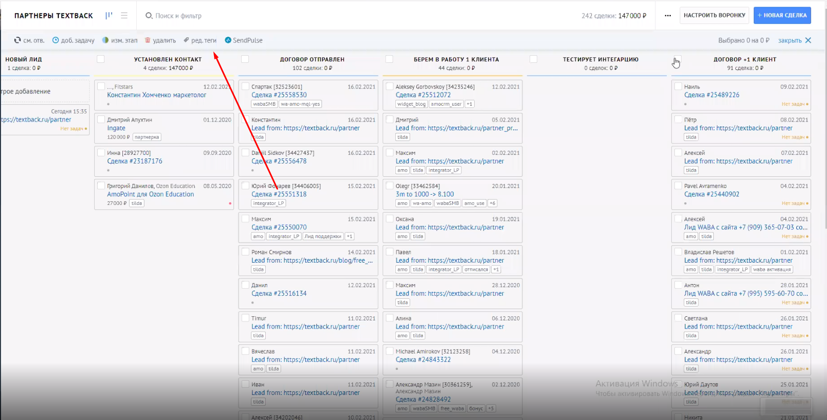Open Сделка #24843322

423,360
